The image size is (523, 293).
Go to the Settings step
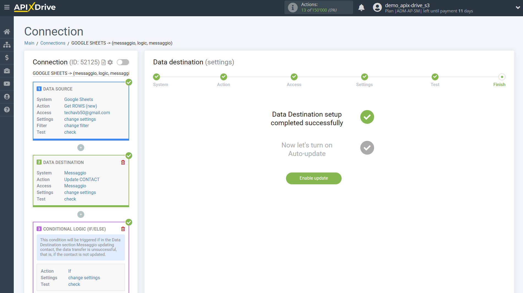(364, 77)
